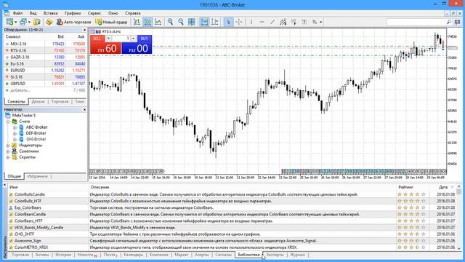Collapse the Счета tree node

(x=8, y=122)
